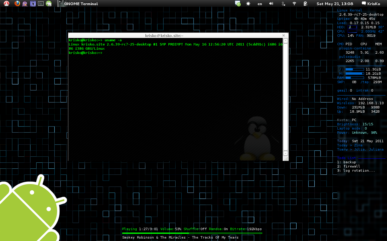387x241 pixels.
Task: Click the battery charging indicator
Action: [305, 4]
